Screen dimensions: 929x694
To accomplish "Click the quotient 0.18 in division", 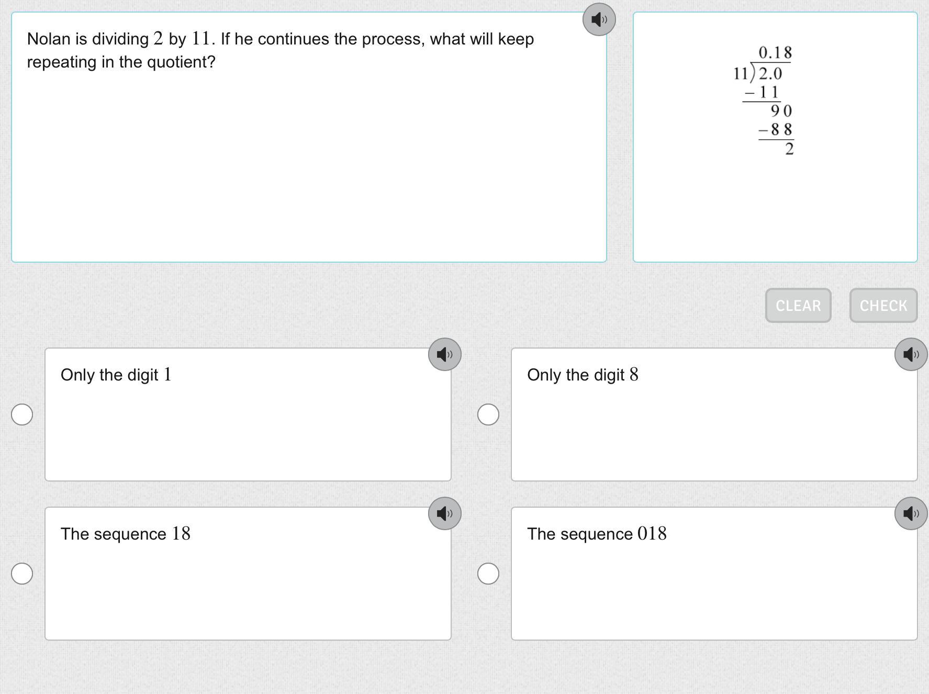I will tap(775, 52).
